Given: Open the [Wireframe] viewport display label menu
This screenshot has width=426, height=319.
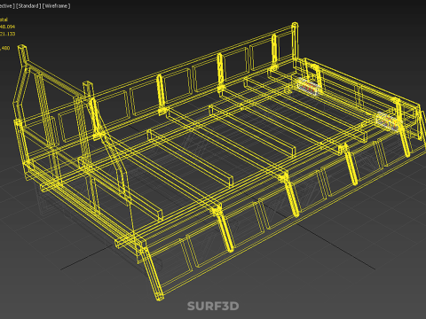Looking at the screenshot, I should click(x=56, y=6).
